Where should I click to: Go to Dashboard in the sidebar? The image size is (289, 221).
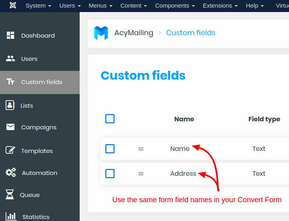coord(38,36)
